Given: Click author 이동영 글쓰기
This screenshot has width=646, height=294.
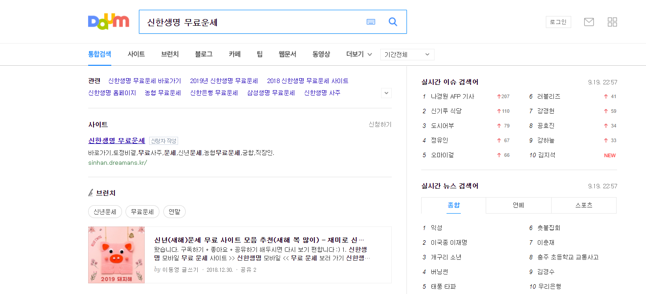Looking at the screenshot, I should (180, 270).
